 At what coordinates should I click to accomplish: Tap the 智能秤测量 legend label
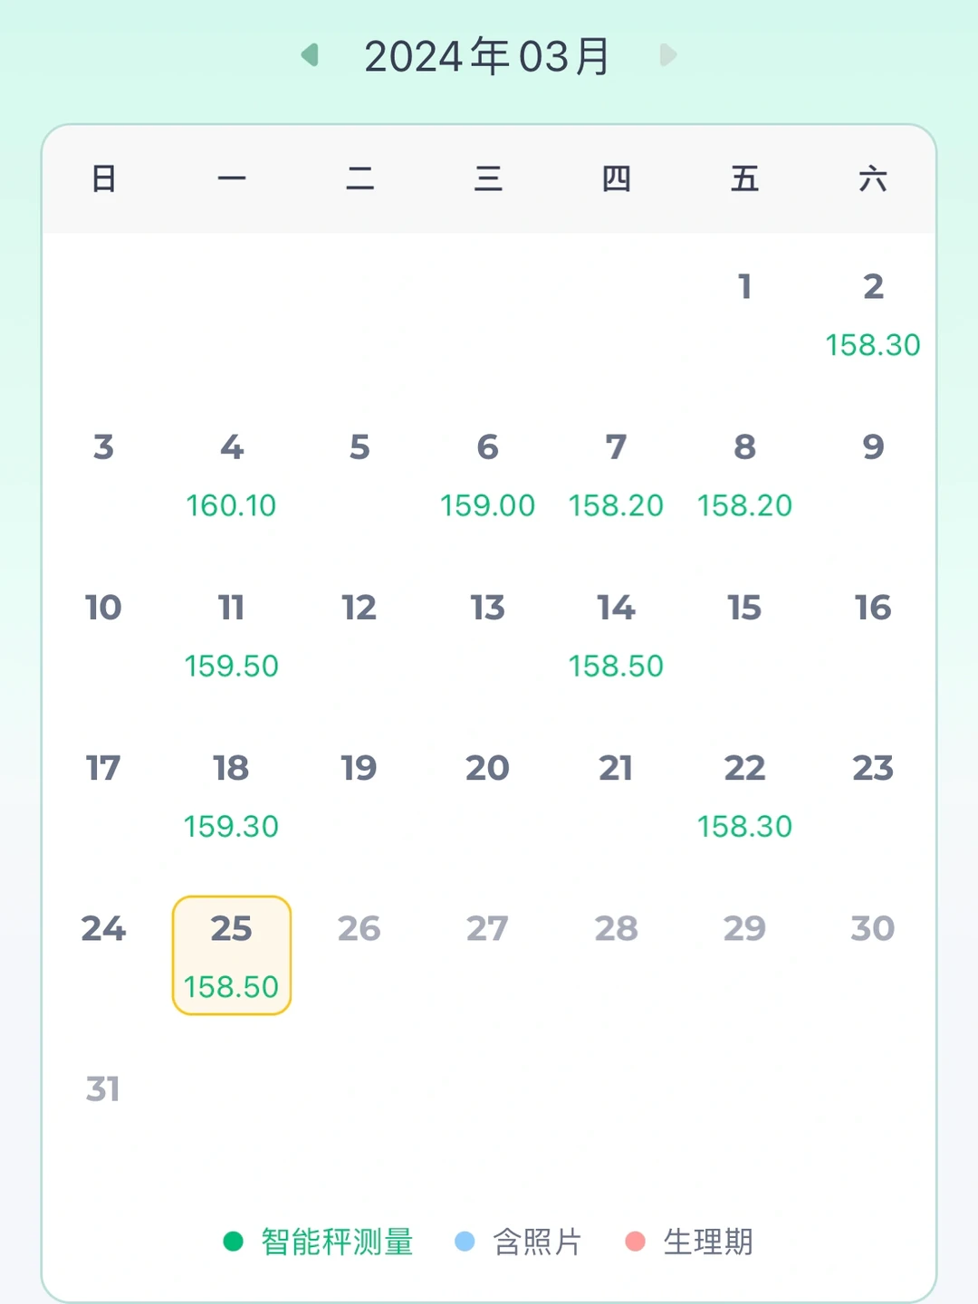[x=337, y=1242]
